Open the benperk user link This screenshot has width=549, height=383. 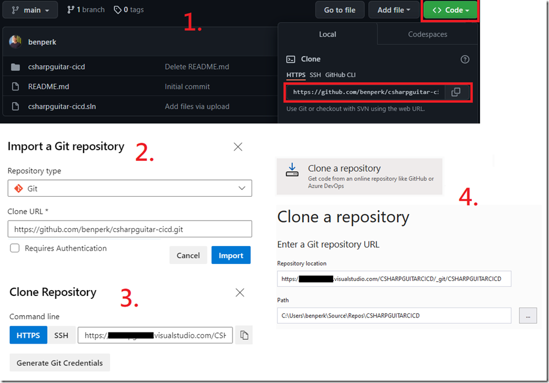42,42
